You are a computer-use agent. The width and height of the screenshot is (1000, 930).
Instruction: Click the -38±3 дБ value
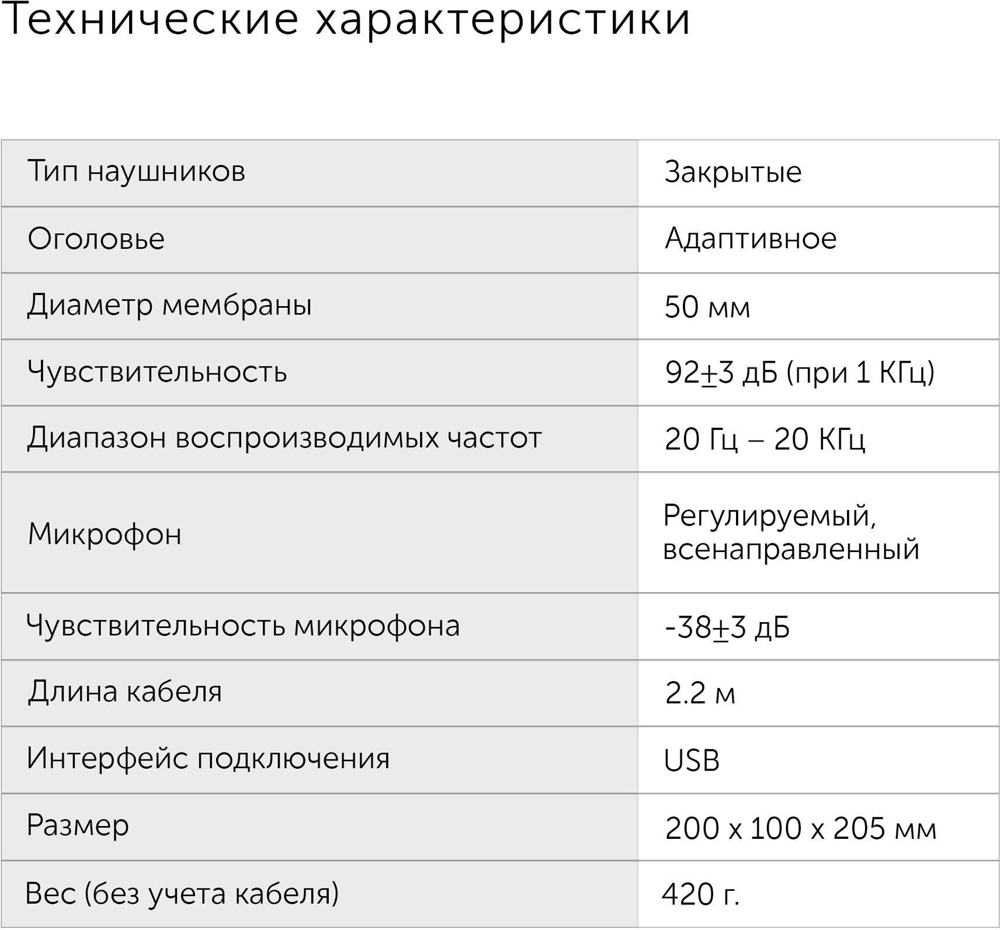(727, 627)
